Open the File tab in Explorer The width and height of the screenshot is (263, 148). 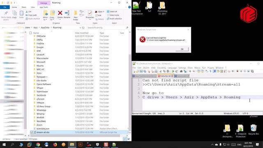click(5, 7)
